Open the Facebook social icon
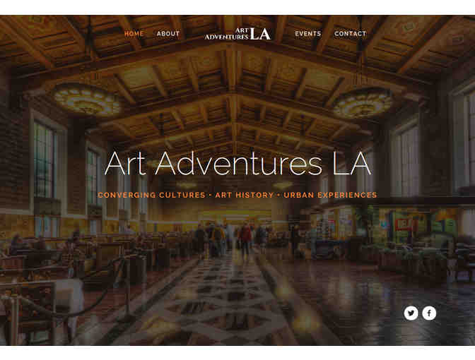 click(x=429, y=313)
